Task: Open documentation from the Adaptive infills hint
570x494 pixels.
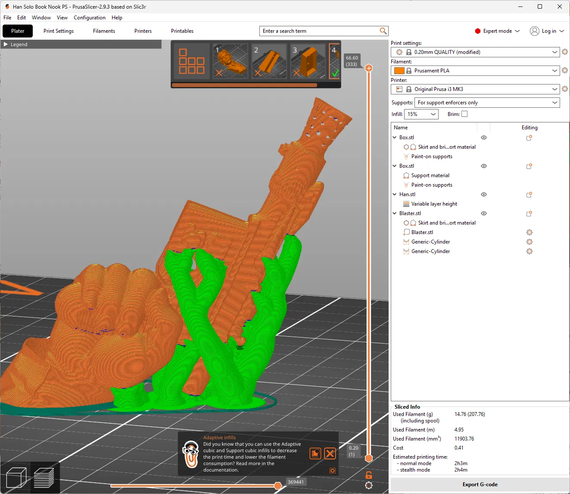Action: point(315,453)
